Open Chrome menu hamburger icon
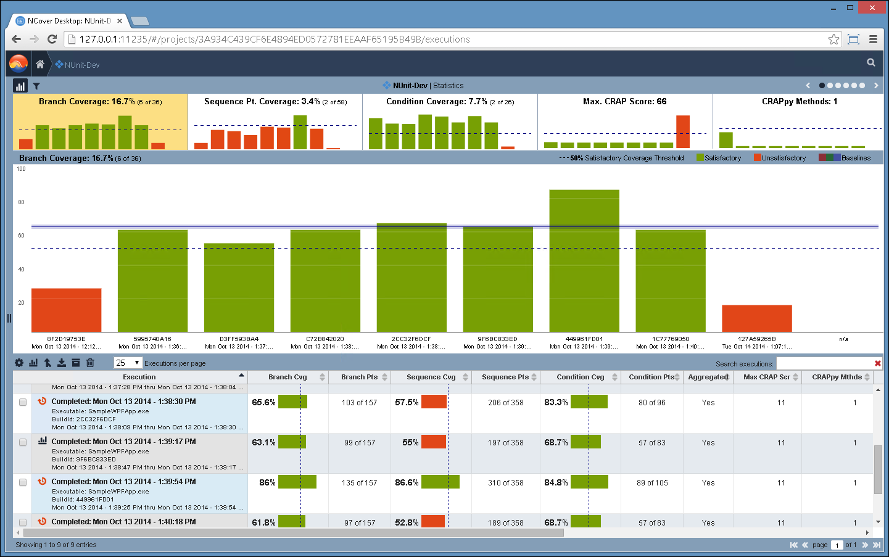This screenshot has width=889, height=557. tap(874, 39)
